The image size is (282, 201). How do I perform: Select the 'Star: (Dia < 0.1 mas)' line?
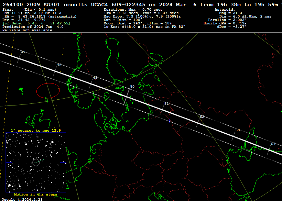[x=29, y=10]
